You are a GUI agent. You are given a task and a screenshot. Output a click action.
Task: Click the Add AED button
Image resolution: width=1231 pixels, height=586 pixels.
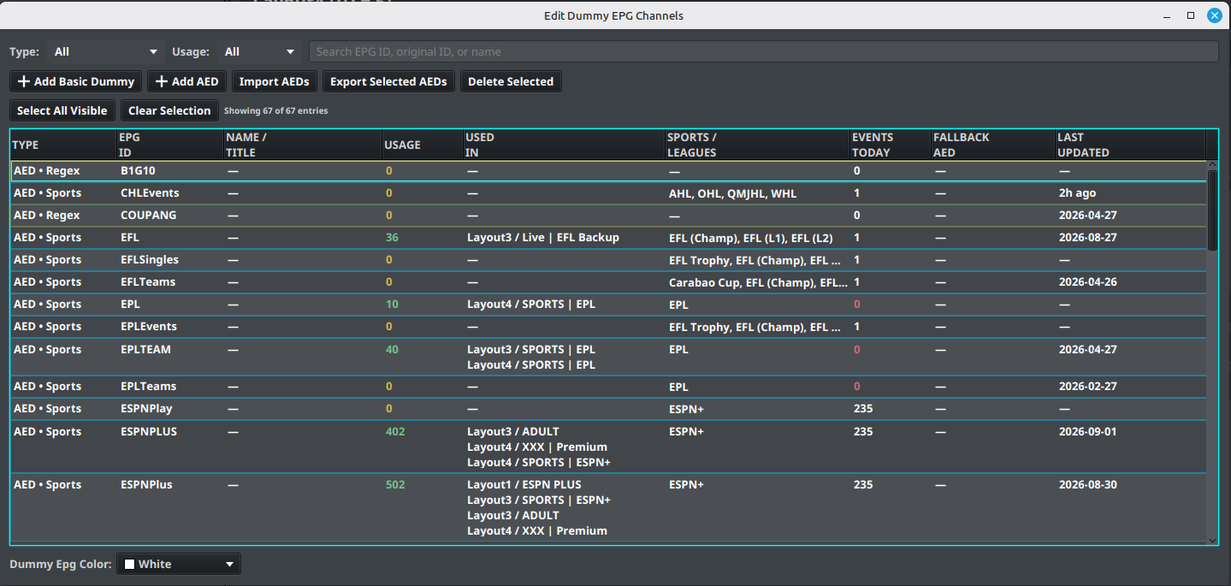click(x=186, y=81)
